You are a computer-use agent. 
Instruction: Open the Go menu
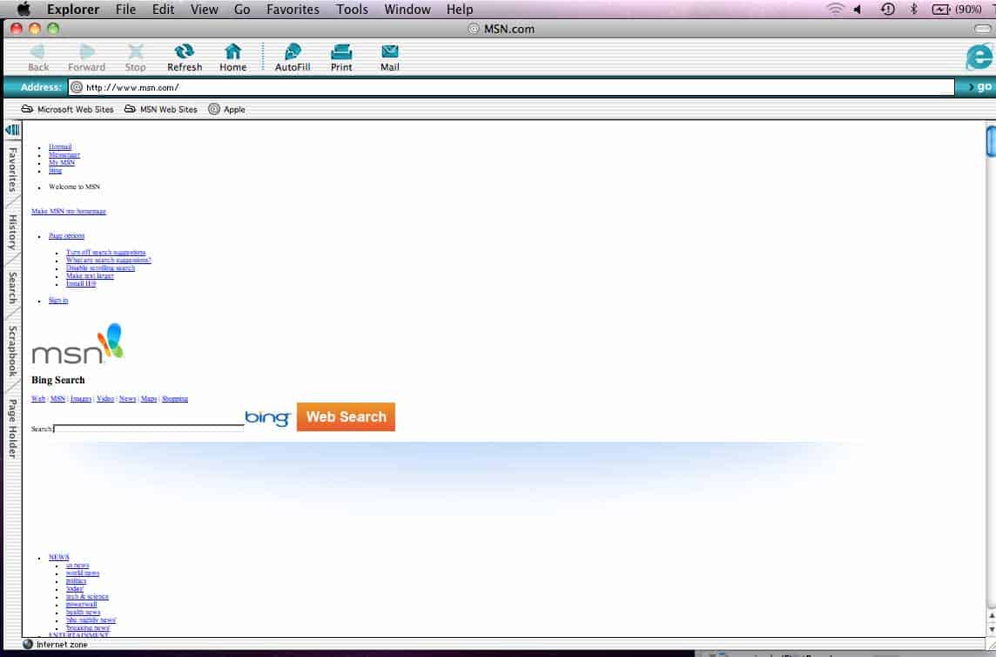point(242,10)
